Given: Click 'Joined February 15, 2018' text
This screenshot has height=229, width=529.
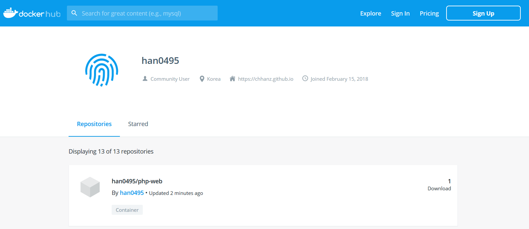Looking at the screenshot, I should tap(339, 79).
